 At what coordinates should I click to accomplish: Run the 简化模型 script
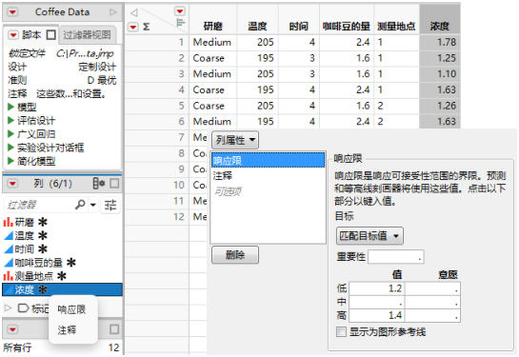point(10,161)
